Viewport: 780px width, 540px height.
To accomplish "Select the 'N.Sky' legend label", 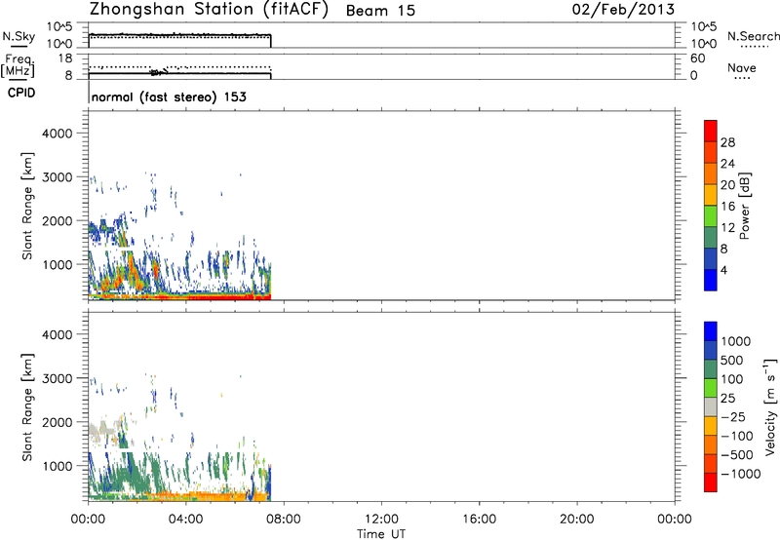I will point(19,36).
